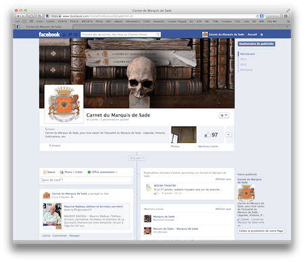Expand the arrow beside the 97 likes tile

pyautogui.click(x=228, y=135)
